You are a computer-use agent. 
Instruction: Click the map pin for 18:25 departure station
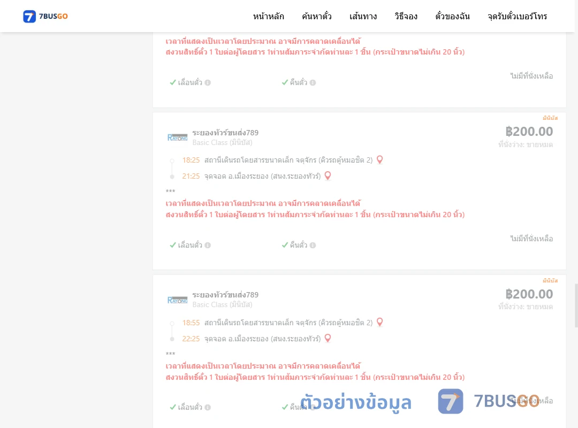[379, 159]
